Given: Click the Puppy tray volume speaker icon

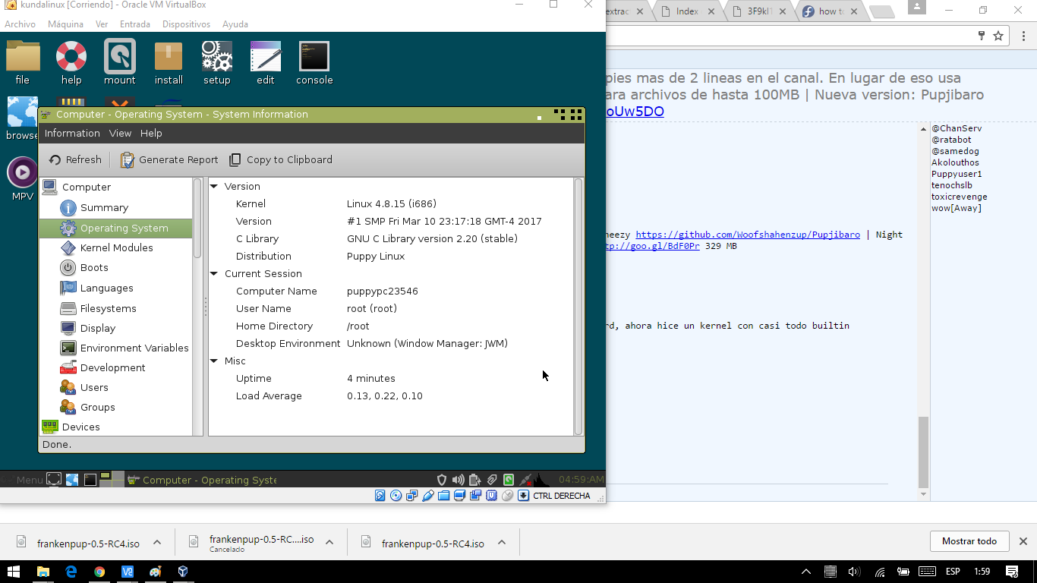Looking at the screenshot, I should [458, 480].
